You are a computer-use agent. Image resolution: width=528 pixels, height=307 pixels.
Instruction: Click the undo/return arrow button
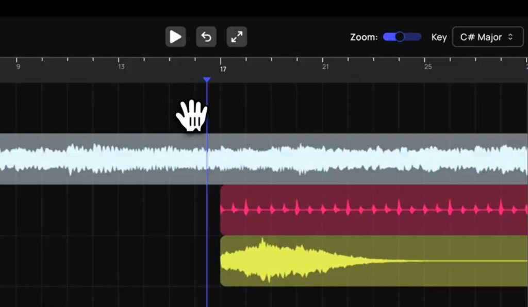point(206,37)
